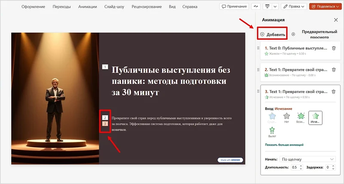Open the Рецензирование tab
The height and width of the screenshot is (184, 344).
coord(147,6)
